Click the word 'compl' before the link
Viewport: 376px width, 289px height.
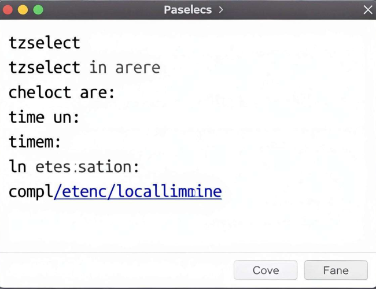tap(31, 192)
